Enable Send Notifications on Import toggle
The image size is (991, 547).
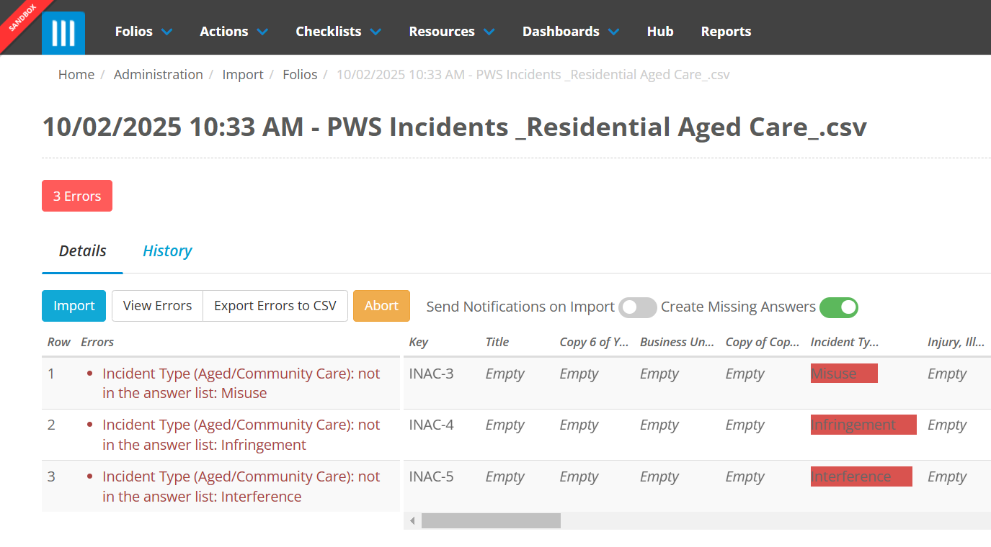[637, 307]
